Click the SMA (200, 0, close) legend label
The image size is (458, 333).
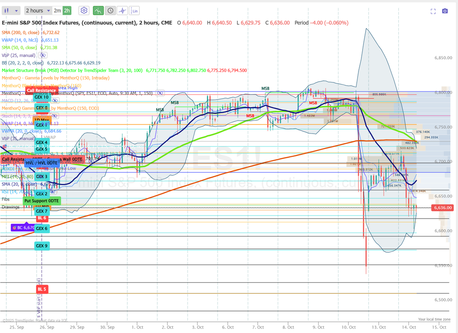coord(24,32)
